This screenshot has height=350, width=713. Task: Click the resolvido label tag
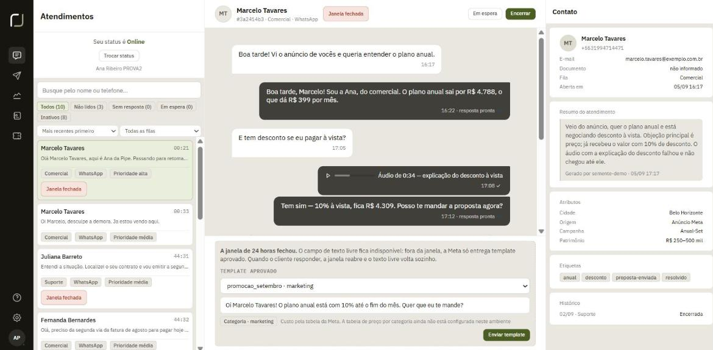click(676, 278)
